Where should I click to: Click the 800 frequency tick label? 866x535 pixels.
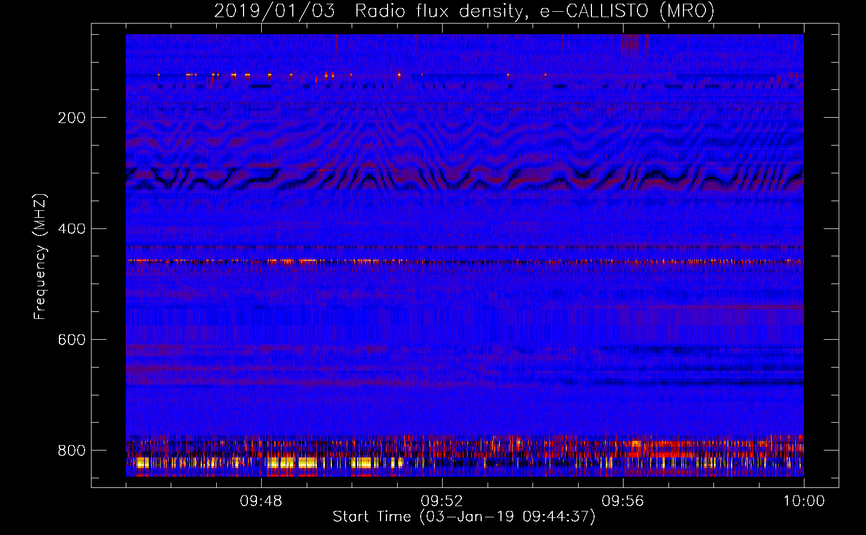[72, 450]
